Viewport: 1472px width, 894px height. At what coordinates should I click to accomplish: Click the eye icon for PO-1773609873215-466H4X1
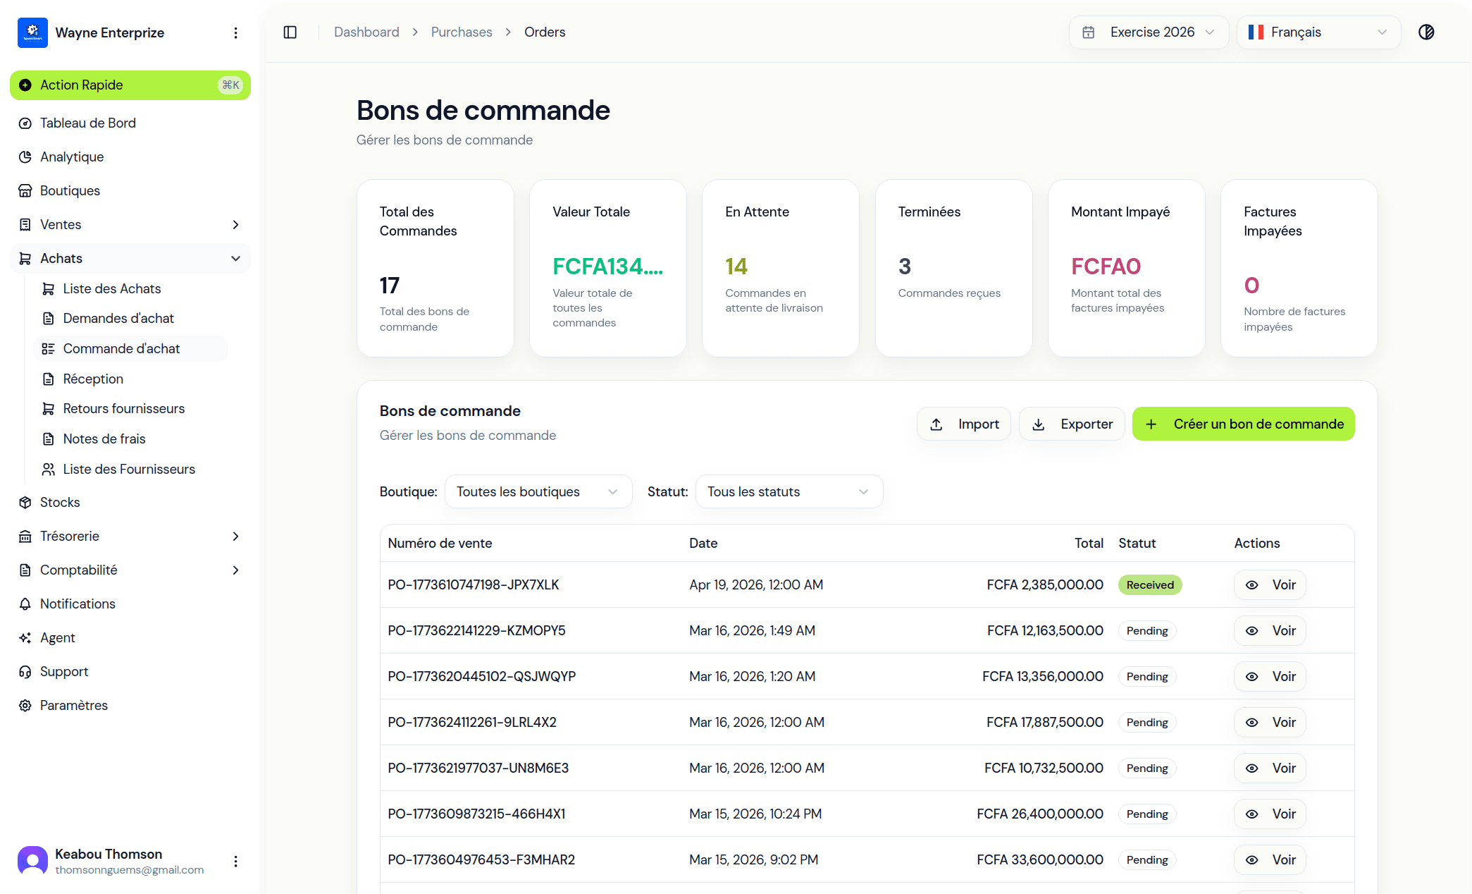tap(1252, 814)
